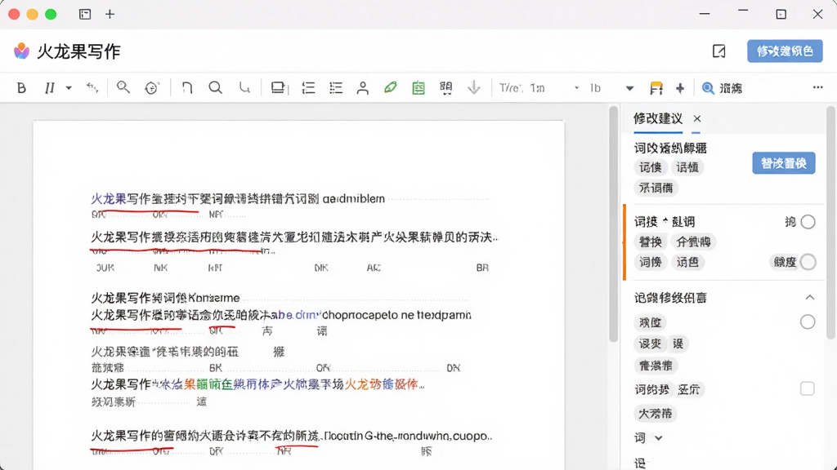Select the 艰度 chip
Image resolution: width=837 pixels, height=470 pixels.
650,322
